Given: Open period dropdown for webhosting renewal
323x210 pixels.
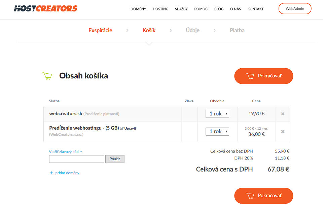Looking at the screenshot, I should pos(217,132).
